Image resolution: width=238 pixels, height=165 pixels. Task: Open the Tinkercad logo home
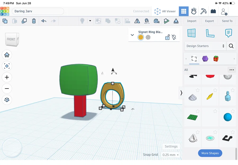(5, 11)
